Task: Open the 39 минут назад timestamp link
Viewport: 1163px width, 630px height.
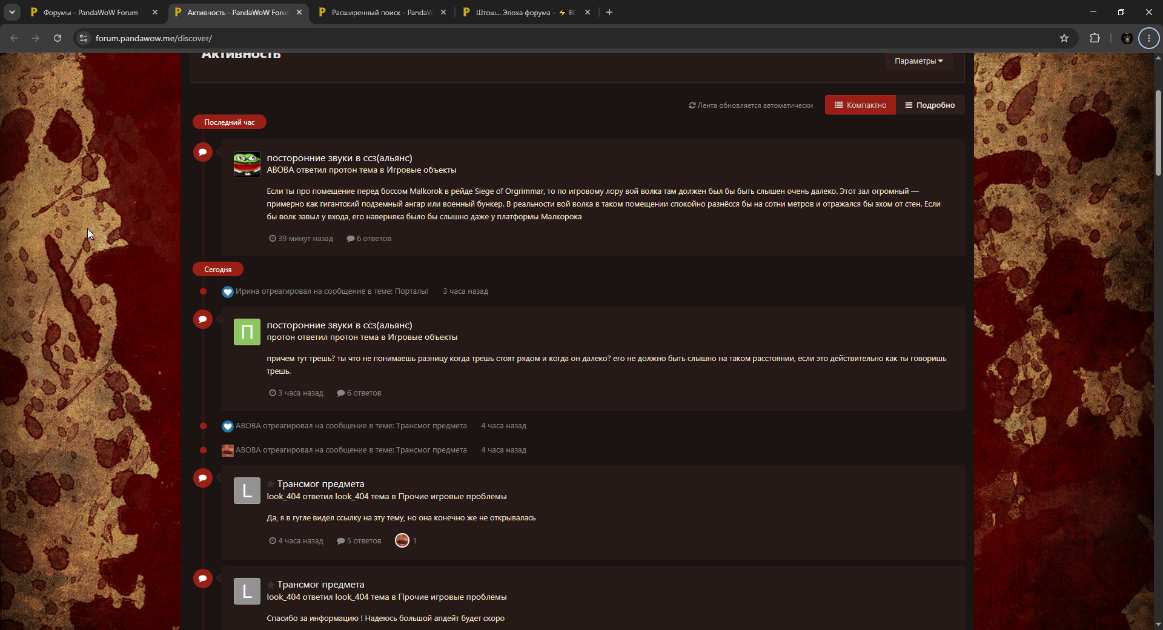Action: [x=301, y=239]
